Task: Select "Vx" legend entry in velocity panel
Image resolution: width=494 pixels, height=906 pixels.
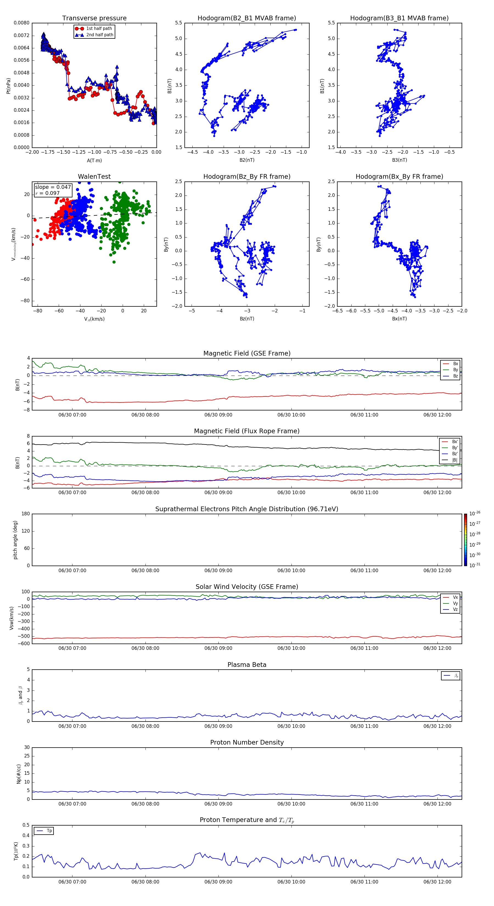Action: click(451, 597)
